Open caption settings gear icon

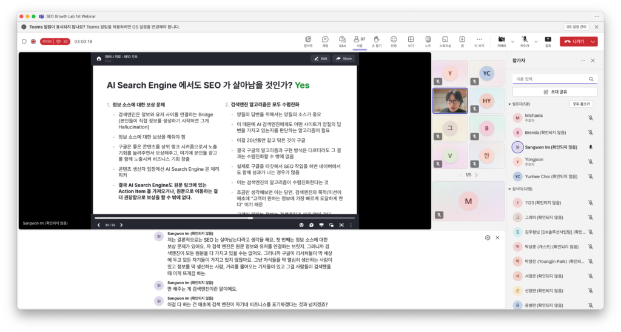coord(488,237)
